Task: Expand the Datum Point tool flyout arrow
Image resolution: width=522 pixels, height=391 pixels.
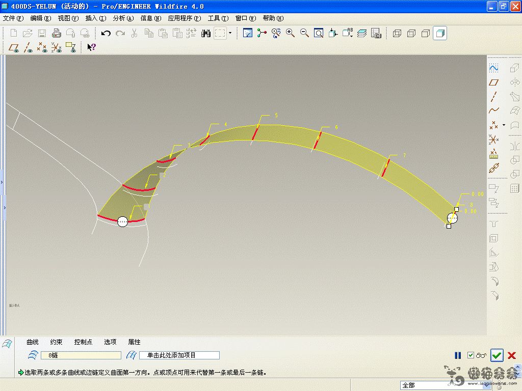Action: click(504, 125)
